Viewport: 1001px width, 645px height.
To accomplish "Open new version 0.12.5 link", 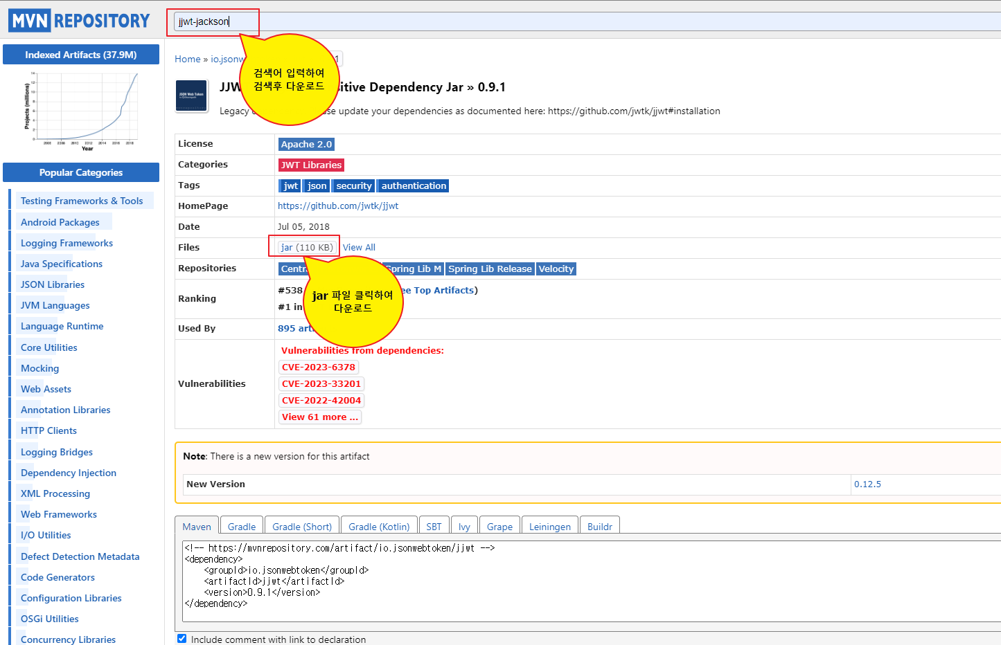I will [x=867, y=484].
